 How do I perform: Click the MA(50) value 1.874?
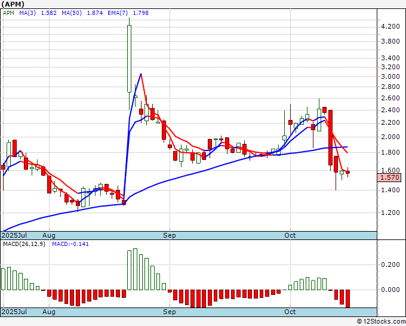(x=95, y=13)
